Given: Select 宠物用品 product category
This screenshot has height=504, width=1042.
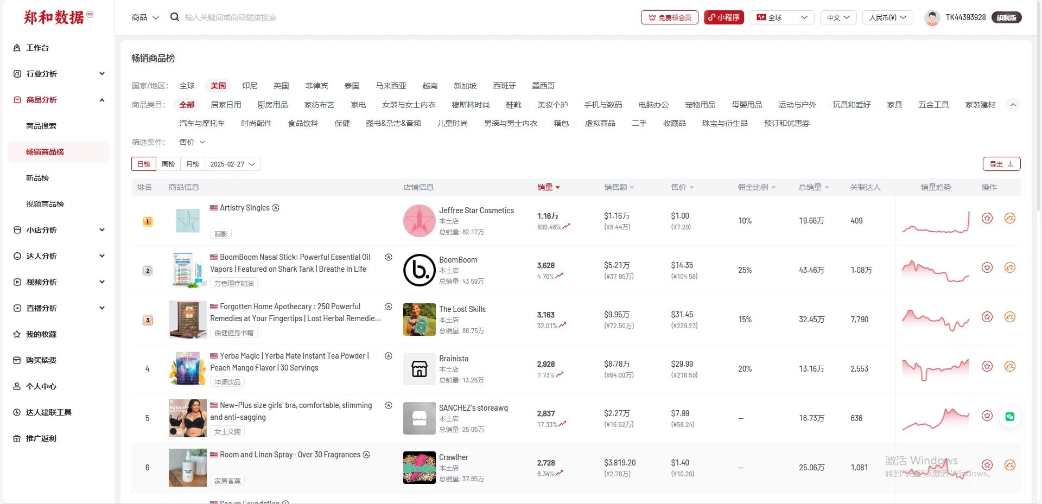Looking at the screenshot, I should tap(700, 105).
